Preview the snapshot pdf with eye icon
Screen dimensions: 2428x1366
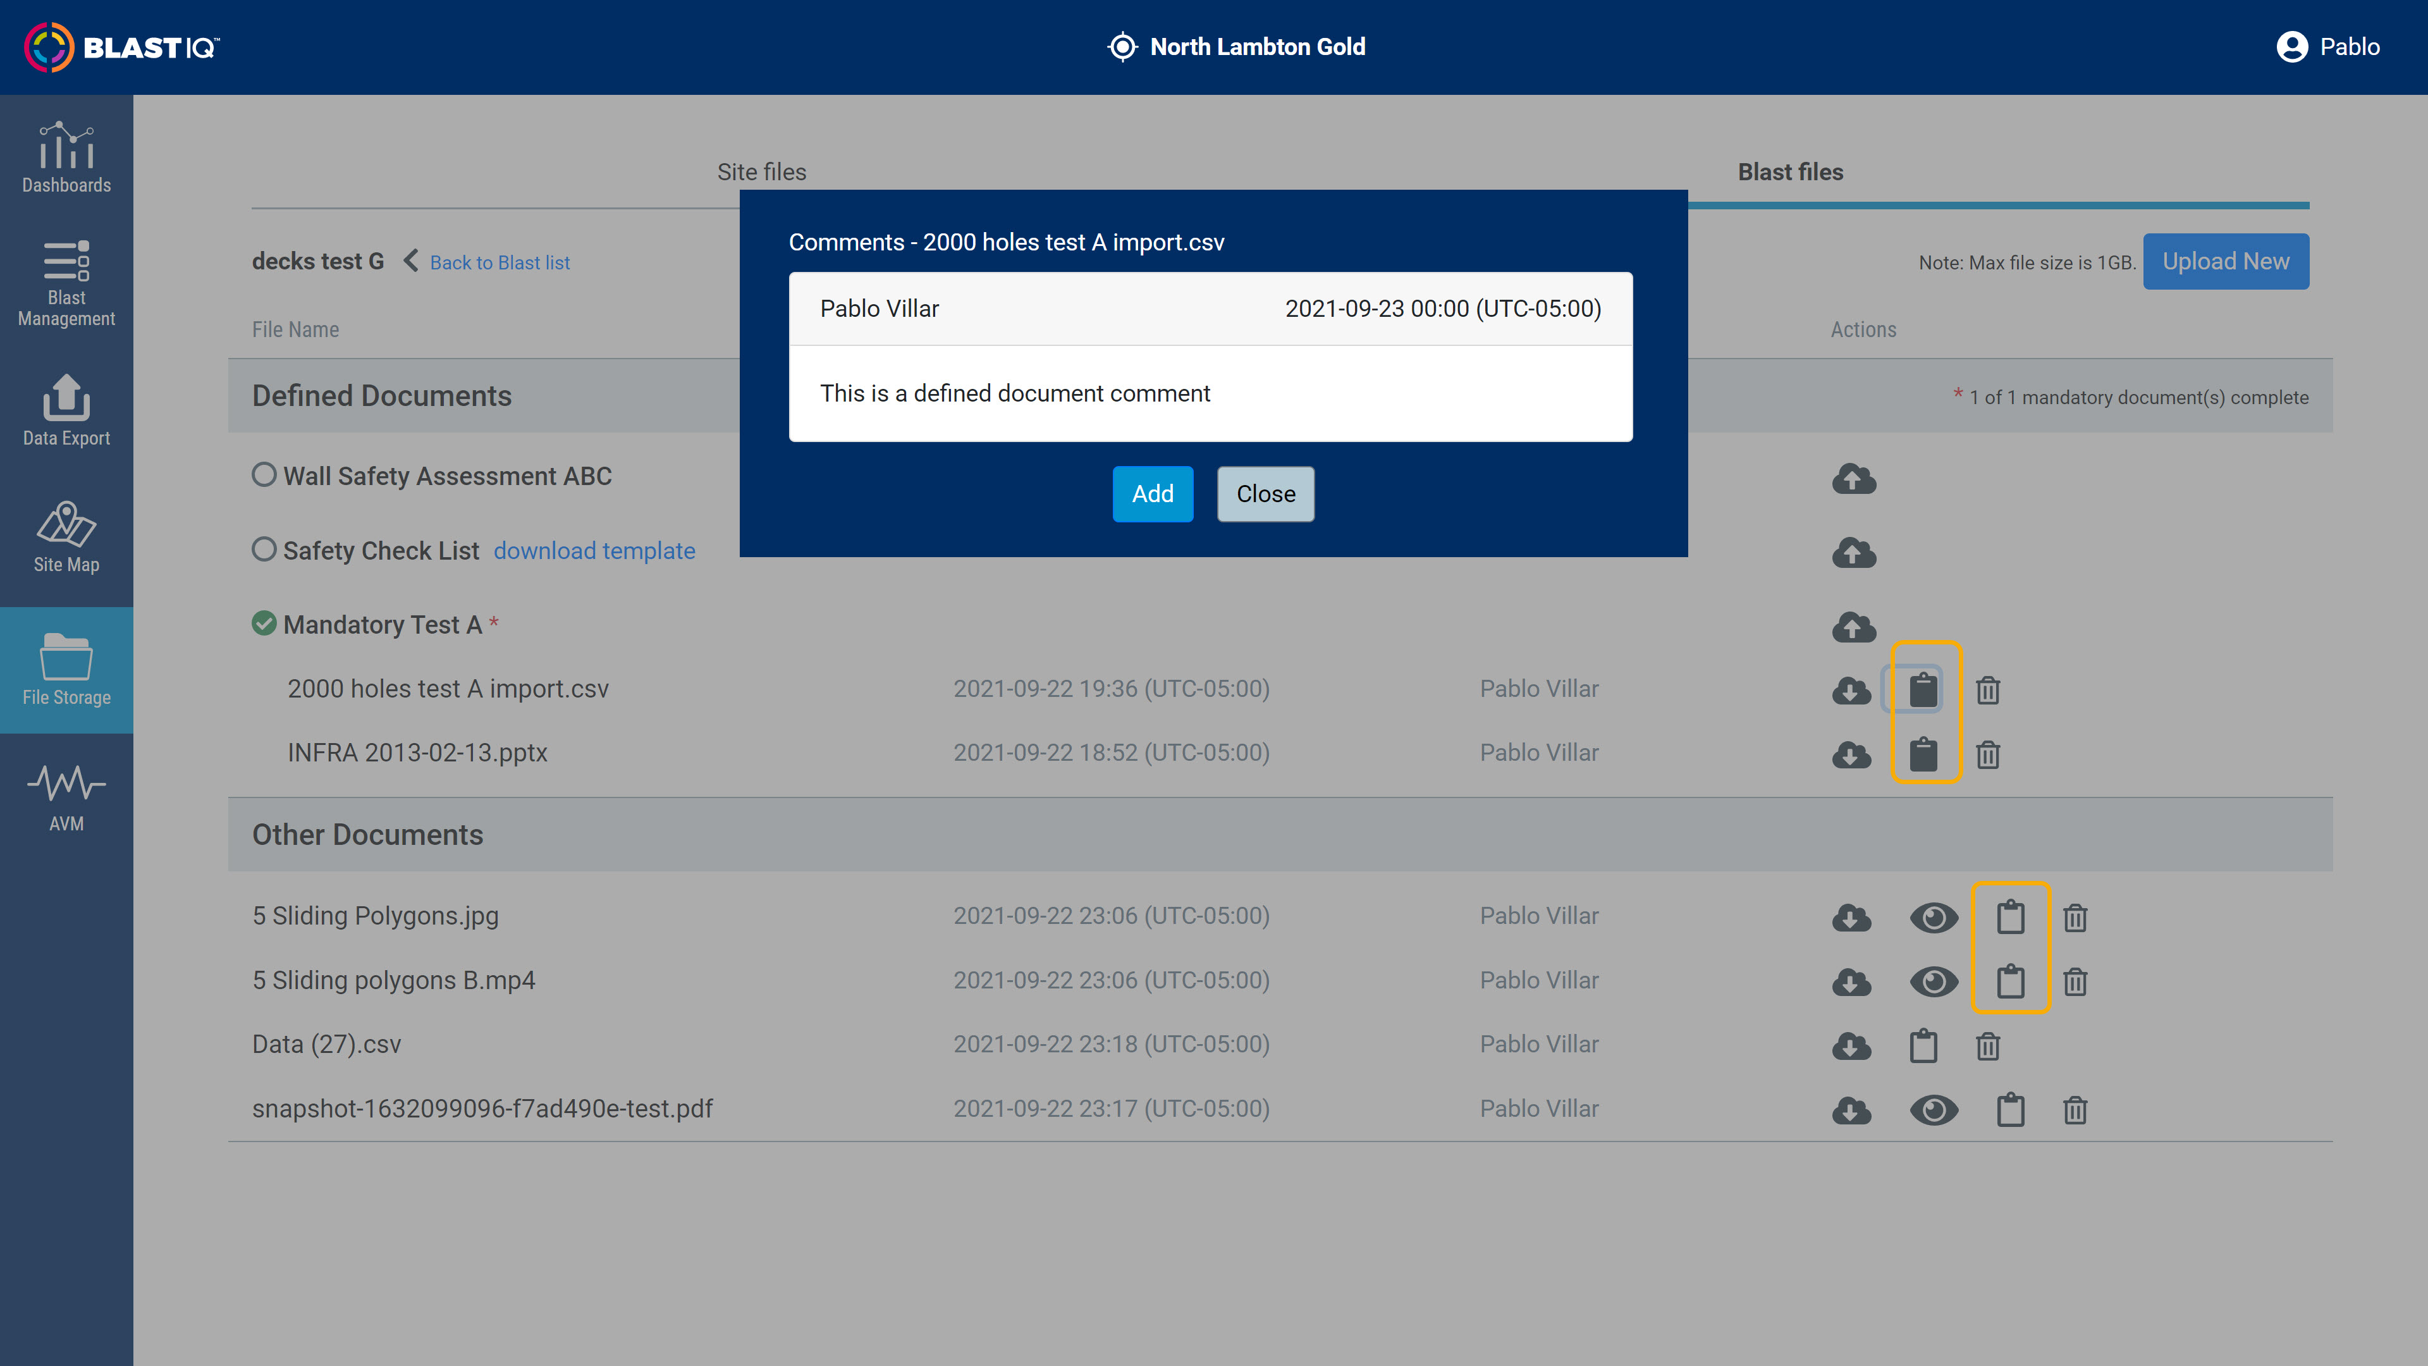click(1933, 1110)
